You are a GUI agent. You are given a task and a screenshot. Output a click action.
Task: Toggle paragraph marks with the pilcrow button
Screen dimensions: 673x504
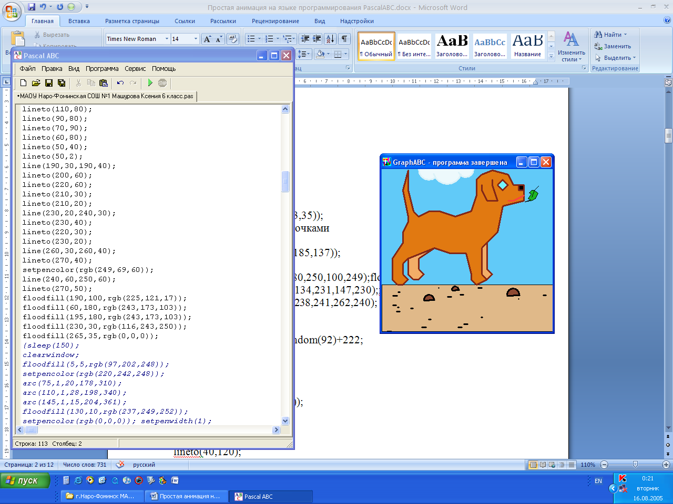coord(344,39)
